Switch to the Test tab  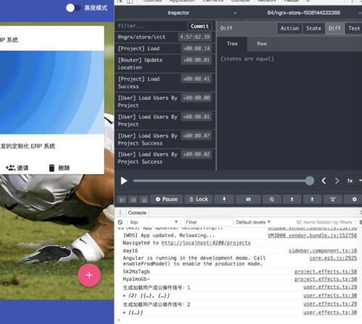(354, 28)
